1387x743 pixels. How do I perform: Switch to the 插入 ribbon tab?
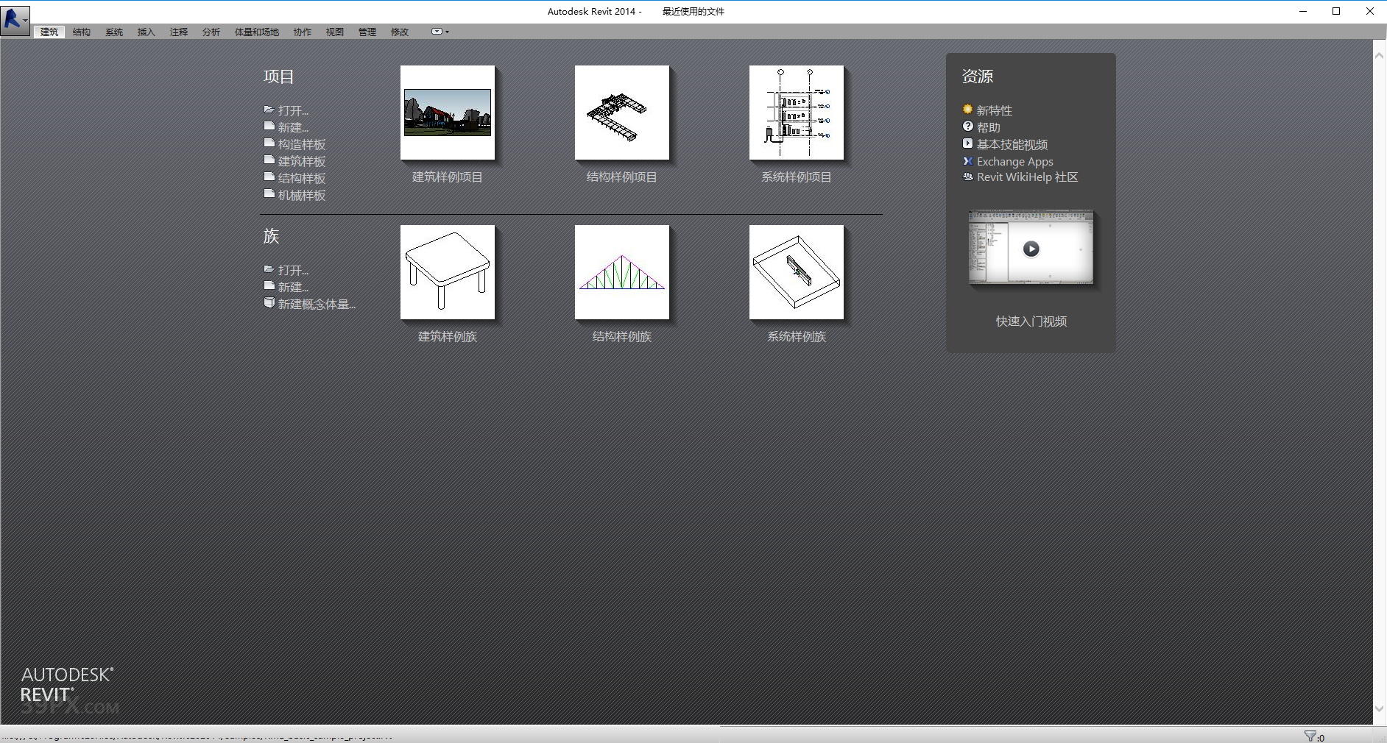145,32
